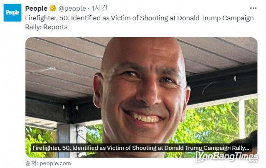Open the article card photo

pyautogui.click(x=141, y=97)
